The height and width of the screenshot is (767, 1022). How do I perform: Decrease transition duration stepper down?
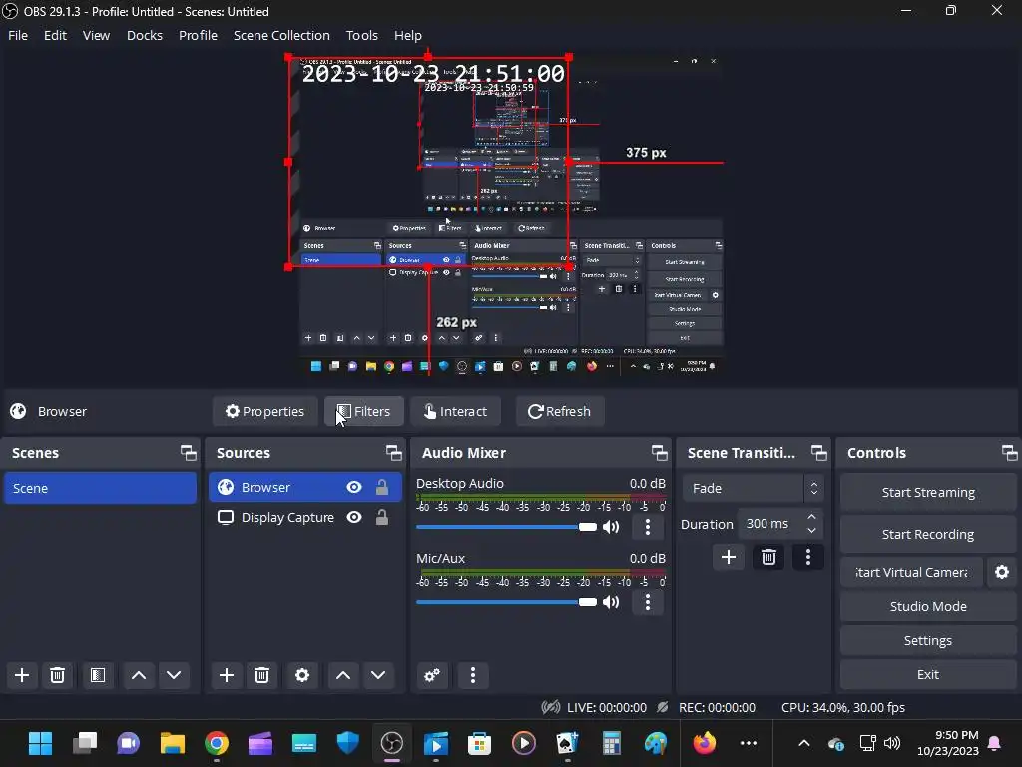pos(811,531)
